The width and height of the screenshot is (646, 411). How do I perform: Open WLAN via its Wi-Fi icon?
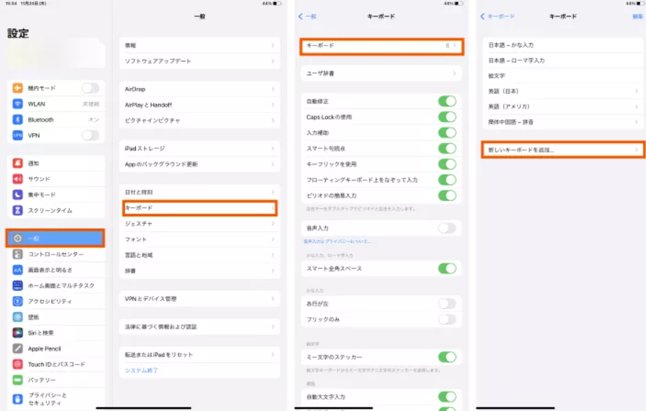18,104
